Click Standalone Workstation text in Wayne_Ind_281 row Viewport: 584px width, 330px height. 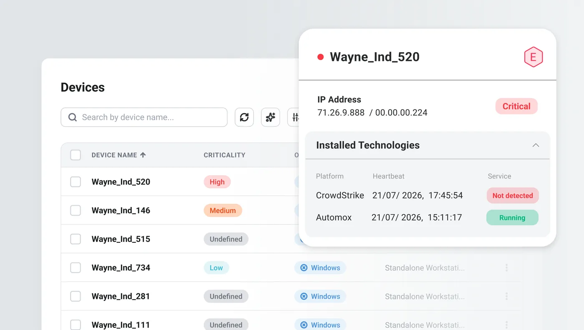pos(425,296)
